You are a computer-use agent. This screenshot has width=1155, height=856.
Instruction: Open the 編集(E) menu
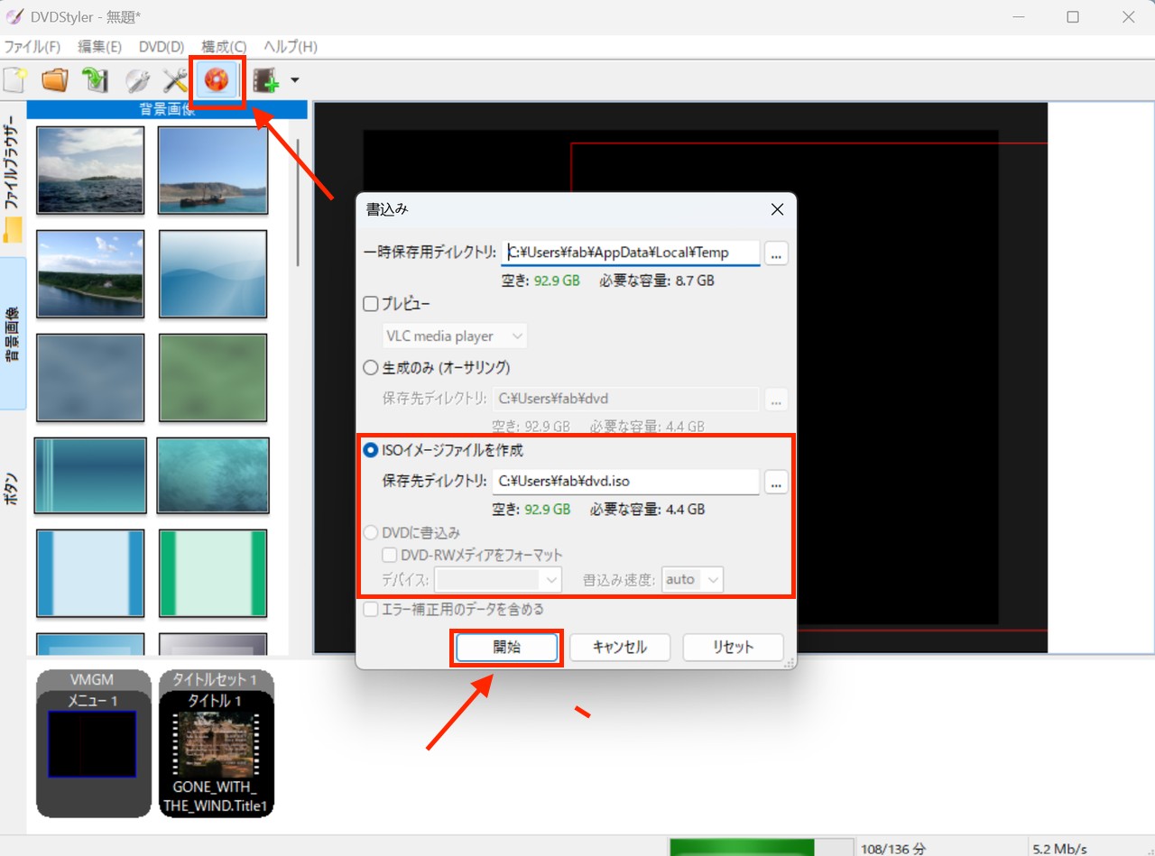coord(100,46)
